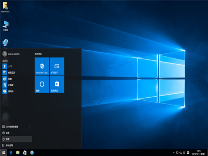Open Settings 设置 from Start menu
This screenshot has height=156, width=208.
click(17, 133)
